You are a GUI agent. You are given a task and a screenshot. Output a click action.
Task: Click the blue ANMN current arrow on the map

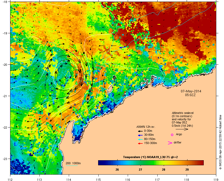click(123, 47)
